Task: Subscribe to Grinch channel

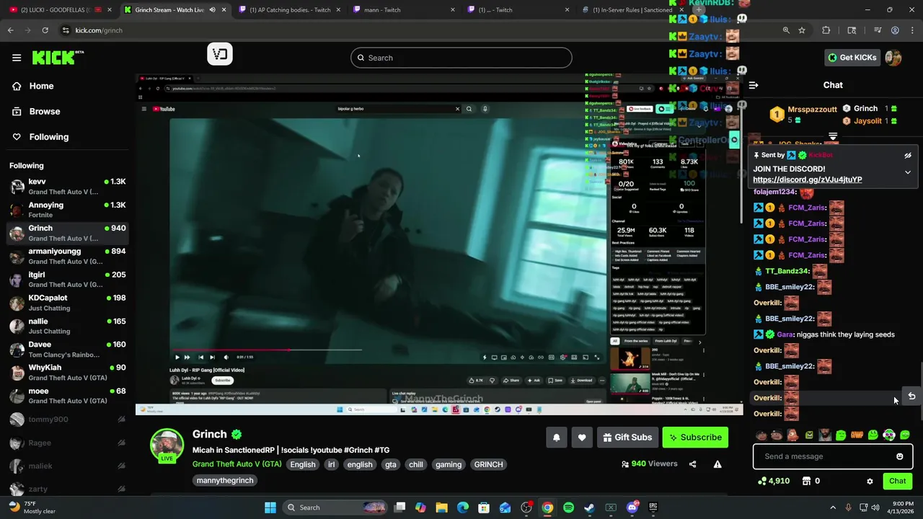Action: tap(695, 437)
